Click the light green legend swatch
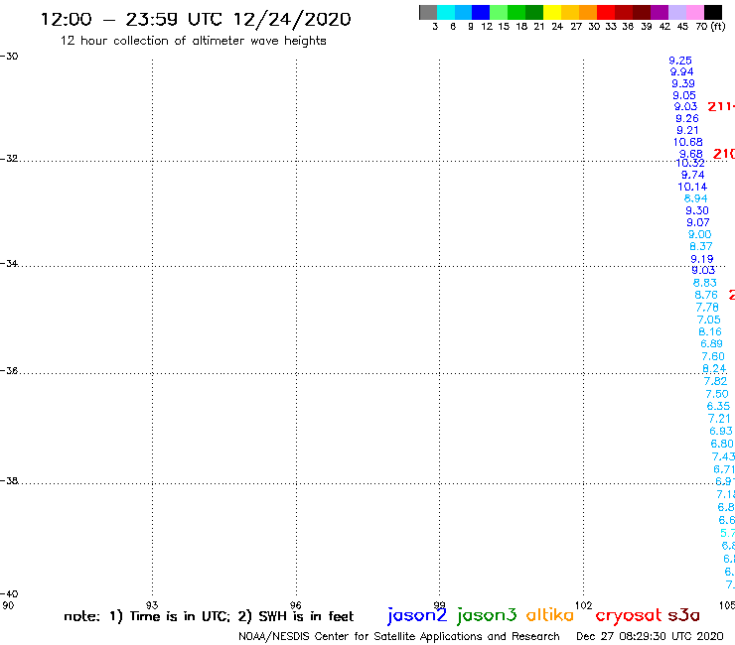Image resolution: width=735 pixels, height=645 pixels. (499, 12)
